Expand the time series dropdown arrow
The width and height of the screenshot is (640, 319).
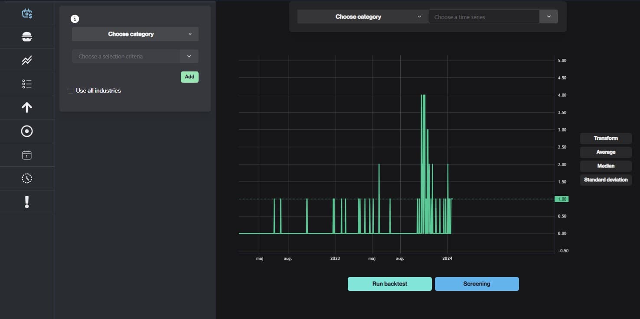coord(549,17)
